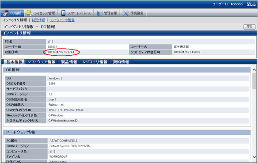Image resolution: width=258 pixels, height=164 pixels.
Task: Click the コンピュータ名 value cl10
Action: pyautogui.click(x=53, y=151)
